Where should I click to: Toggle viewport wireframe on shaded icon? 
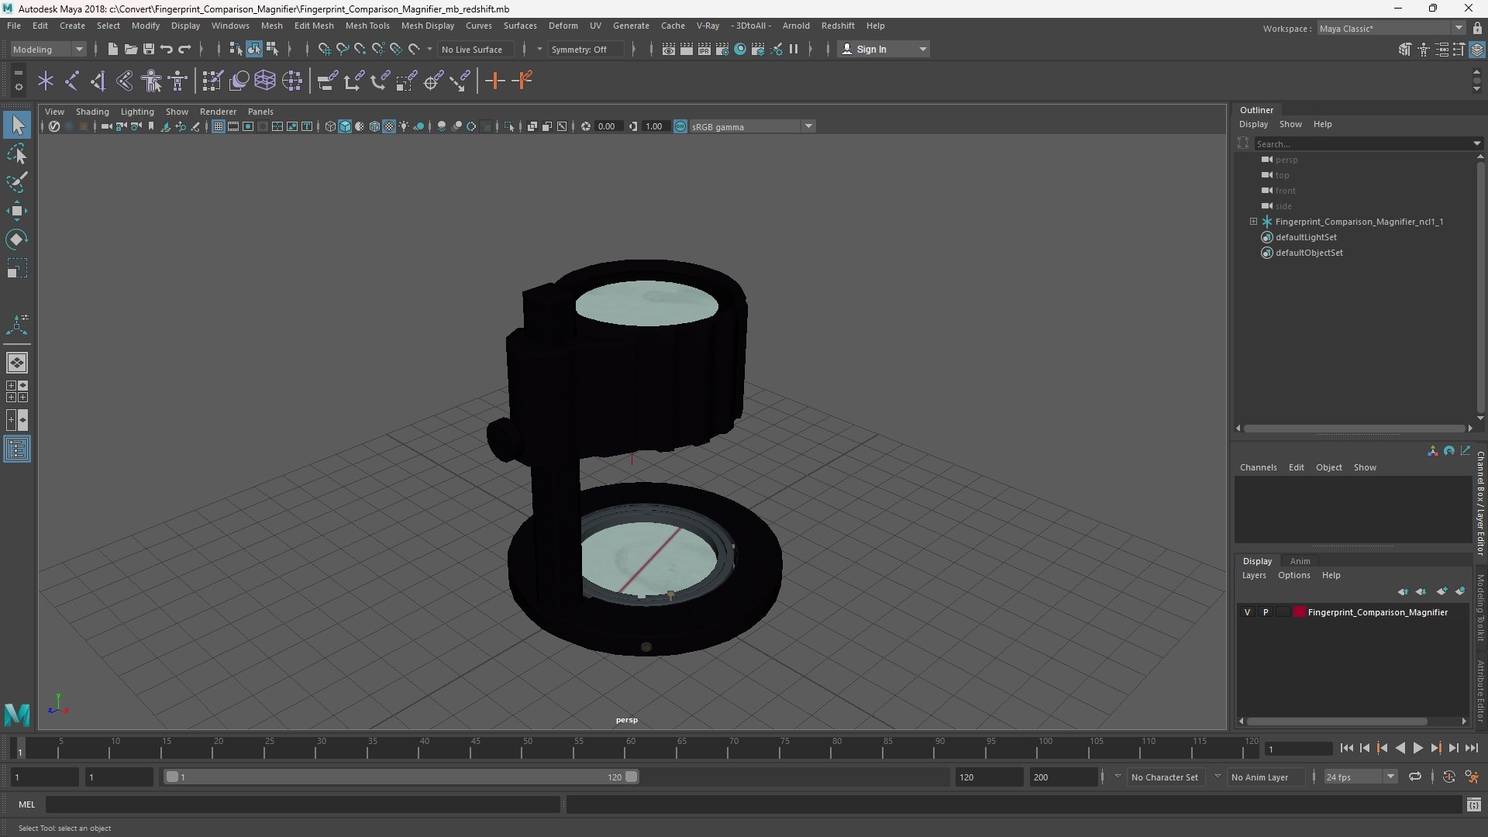click(374, 126)
